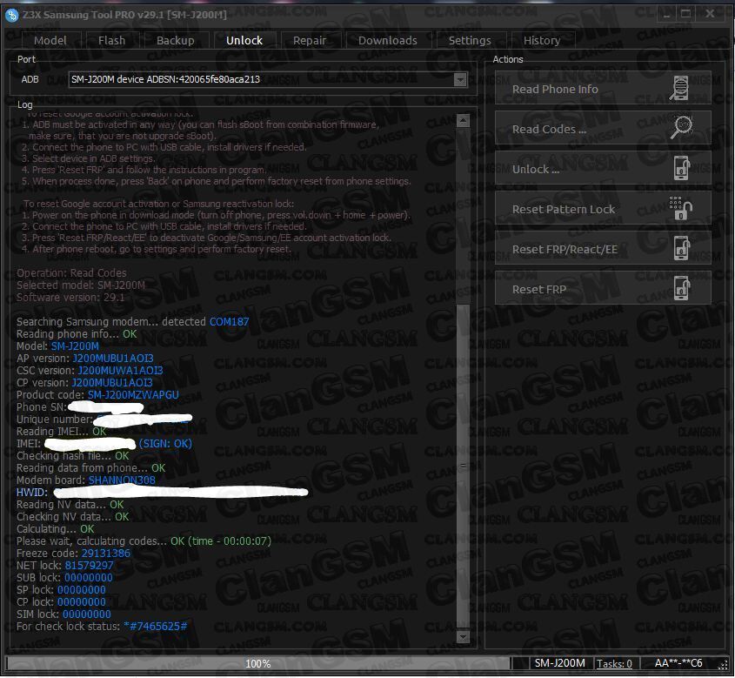735x678 pixels.
Task: Close the Z3X Samsung Tool window
Action: (710, 15)
